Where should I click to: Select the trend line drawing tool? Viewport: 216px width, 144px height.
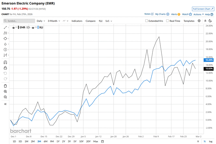tap(5, 27)
